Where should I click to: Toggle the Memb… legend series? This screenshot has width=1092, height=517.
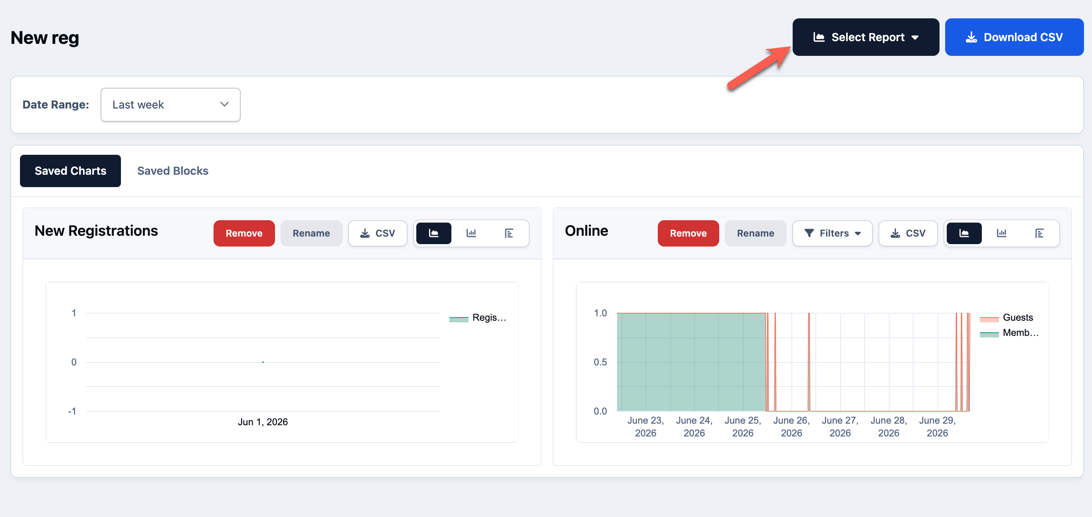(x=1009, y=333)
